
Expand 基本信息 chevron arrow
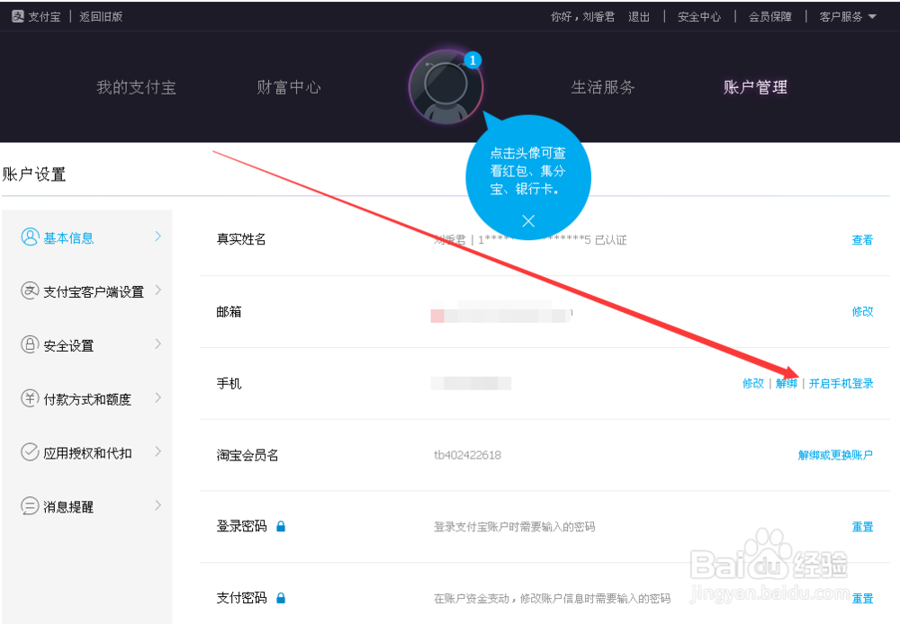(x=157, y=236)
